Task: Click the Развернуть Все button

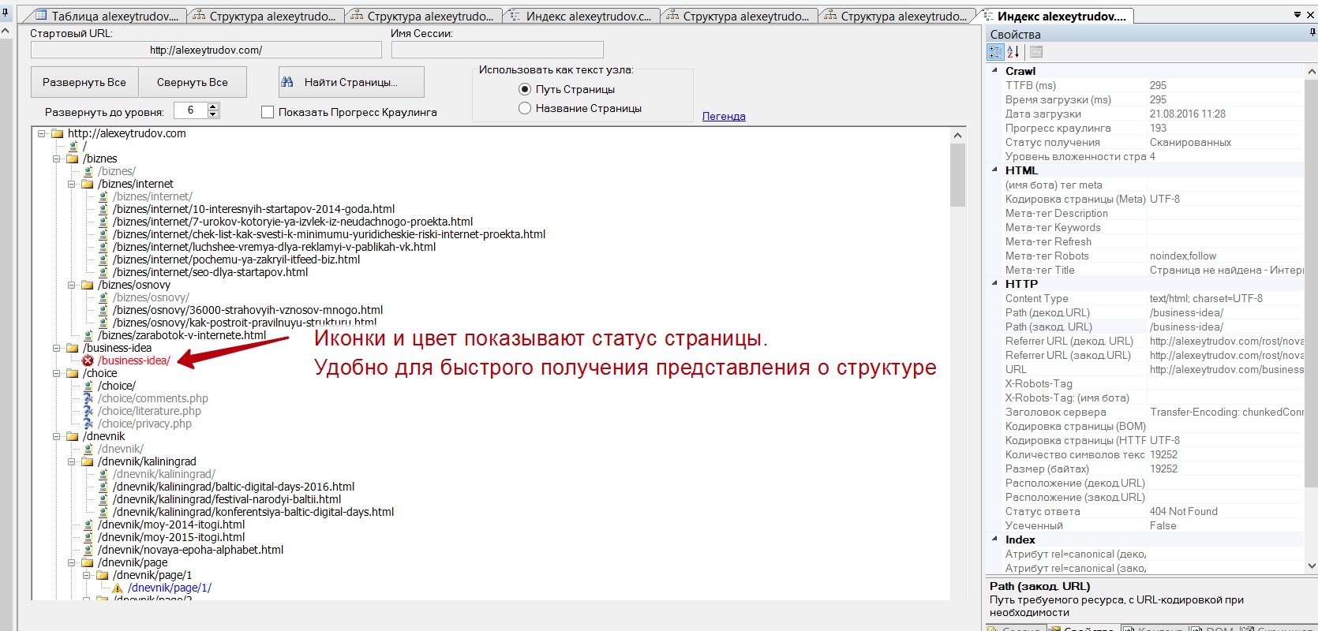Action: click(84, 82)
